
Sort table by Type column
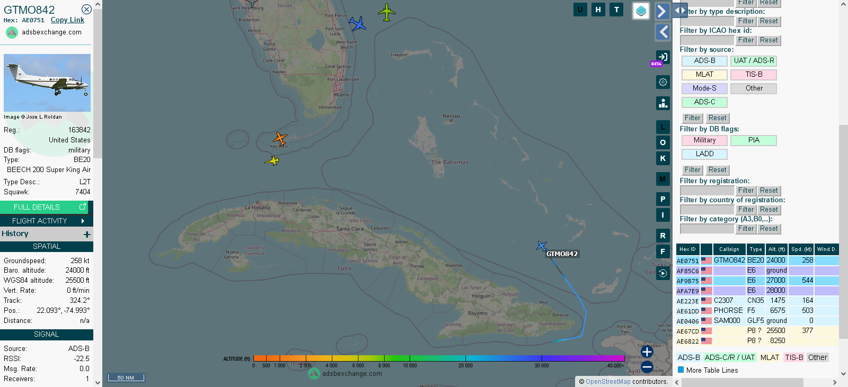(x=756, y=249)
